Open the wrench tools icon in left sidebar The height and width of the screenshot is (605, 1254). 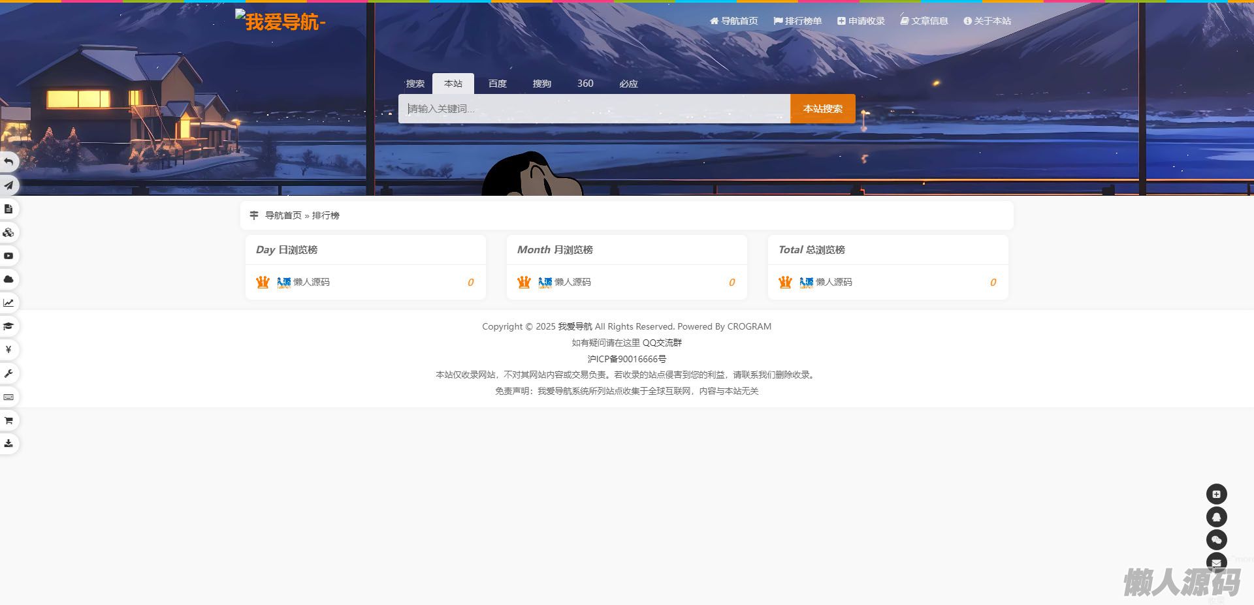coord(8,373)
